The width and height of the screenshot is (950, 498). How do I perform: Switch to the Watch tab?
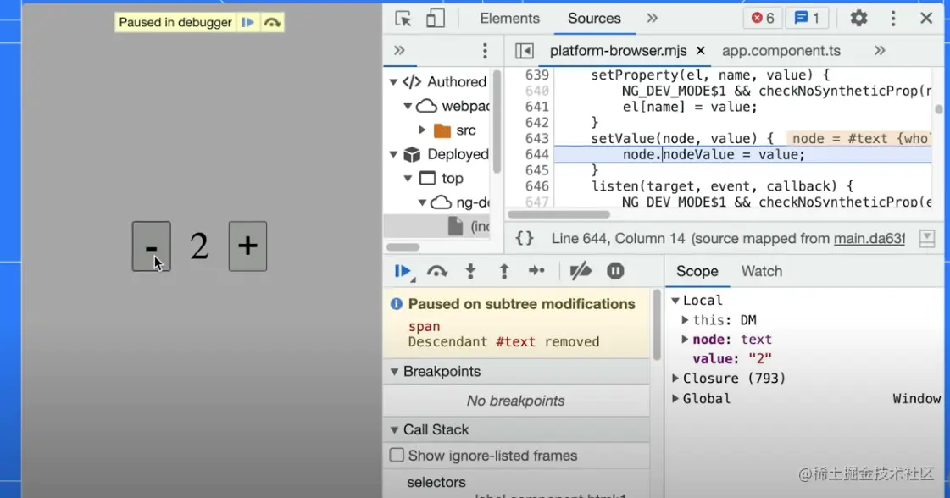coord(762,271)
